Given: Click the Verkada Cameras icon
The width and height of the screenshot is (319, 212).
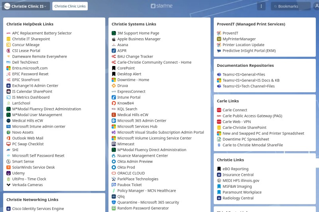Looking at the screenshot, I should pos(8,185).
